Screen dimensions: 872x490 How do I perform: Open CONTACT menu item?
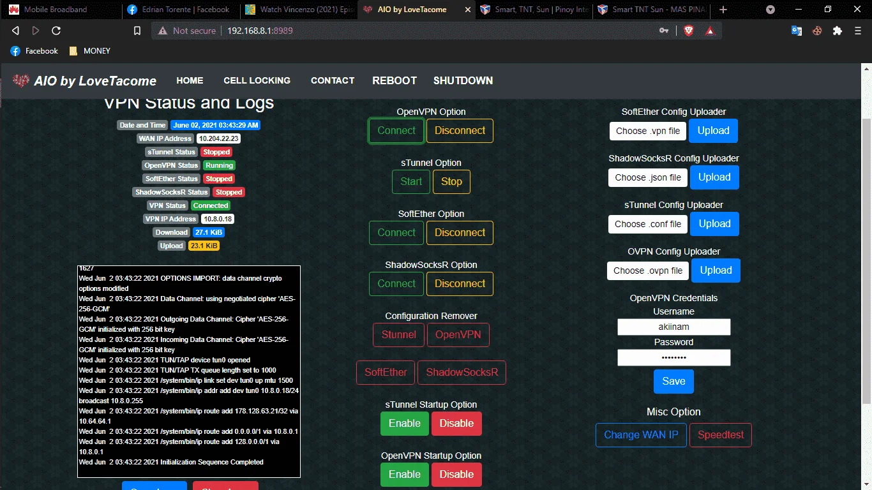point(333,80)
